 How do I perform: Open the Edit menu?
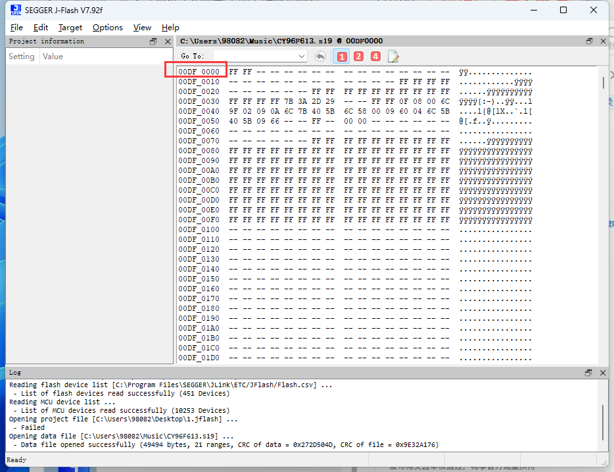point(41,28)
